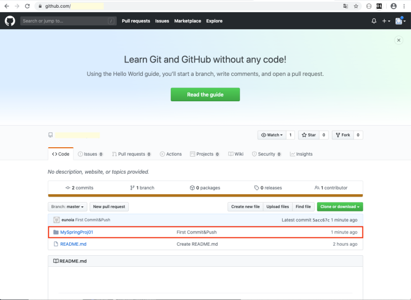411x300 pixels.
Task: Click New pull request button
Action: 109,206
